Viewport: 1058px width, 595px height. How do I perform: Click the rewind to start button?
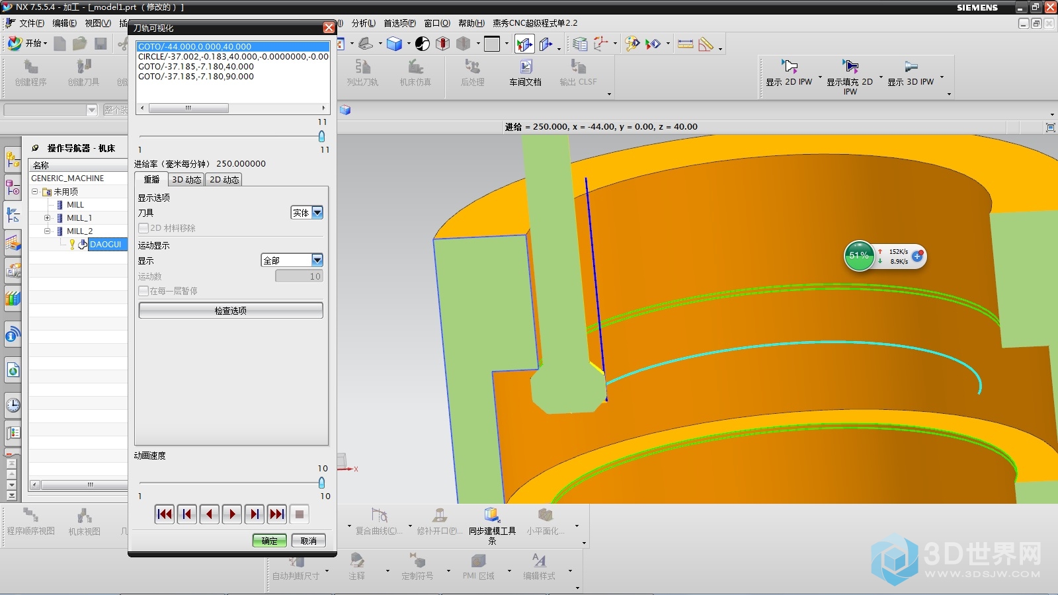pos(165,514)
